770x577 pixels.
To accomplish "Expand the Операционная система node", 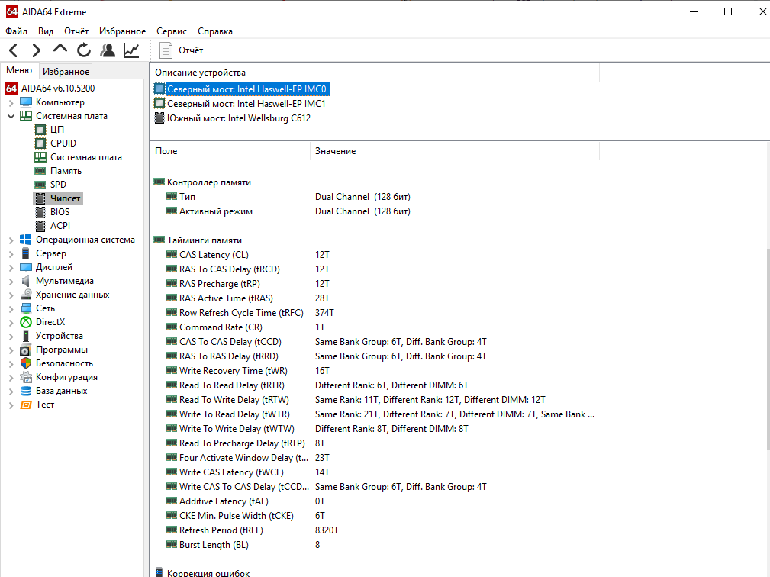I will [x=11, y=240].
